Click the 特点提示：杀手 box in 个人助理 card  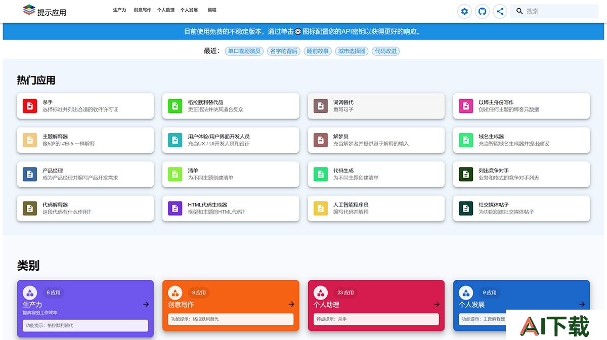[376, 319]
